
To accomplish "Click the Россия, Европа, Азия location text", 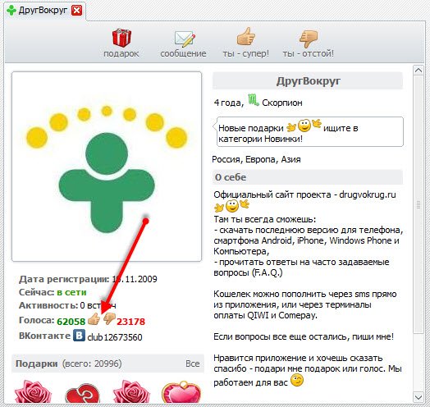I will [x=256, y=159].
